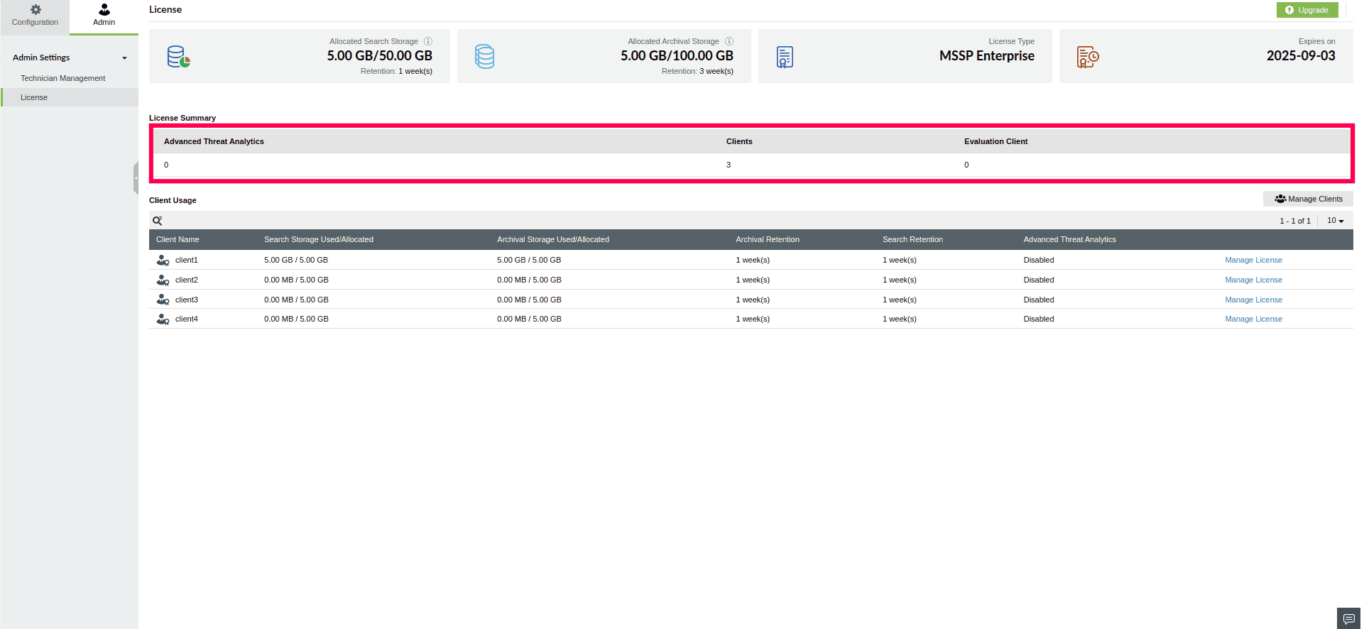Click the Manage Clients button
Image resolution: width=1364 pixels, height=629 pixels.
click(1308, 199)
